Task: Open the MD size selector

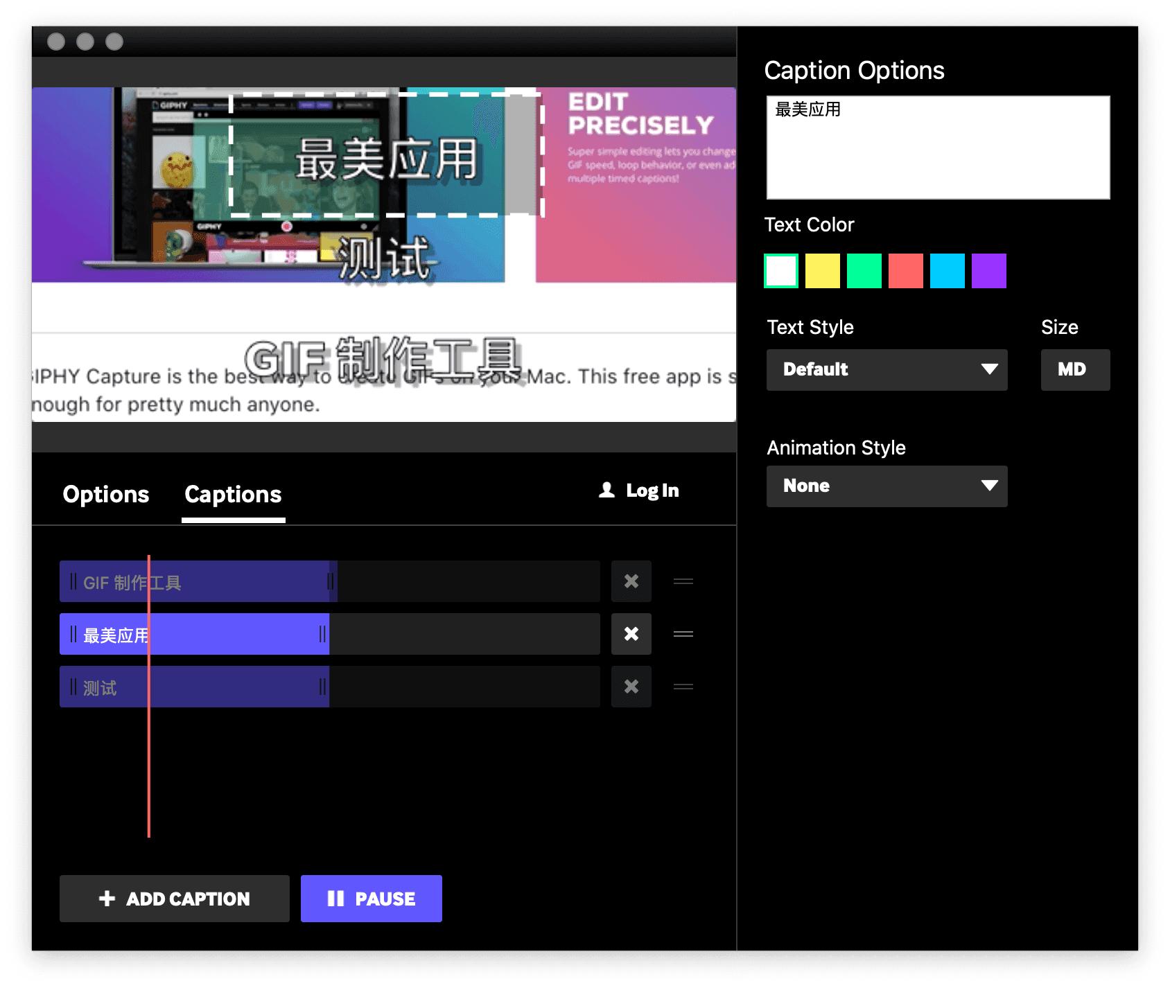Action: [x=1074, y=369]
